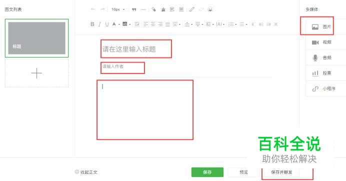The width and height of the screenshot is (346, 181).
Task: Undo the last edit with the undo arrow
Action: [x=93, y=9]
